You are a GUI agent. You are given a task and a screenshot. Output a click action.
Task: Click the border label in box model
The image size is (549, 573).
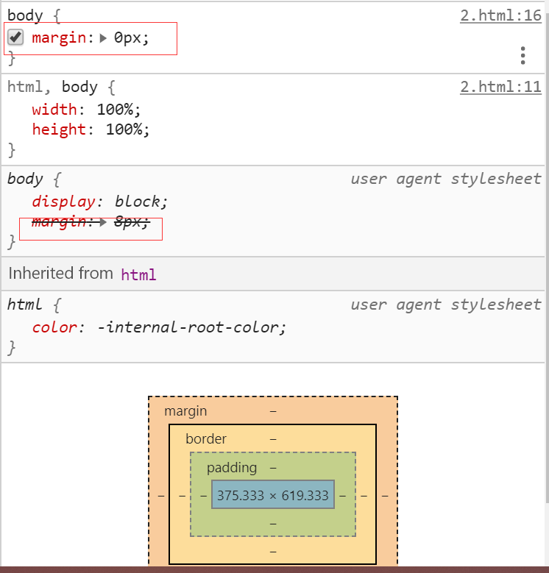(206, 439)
